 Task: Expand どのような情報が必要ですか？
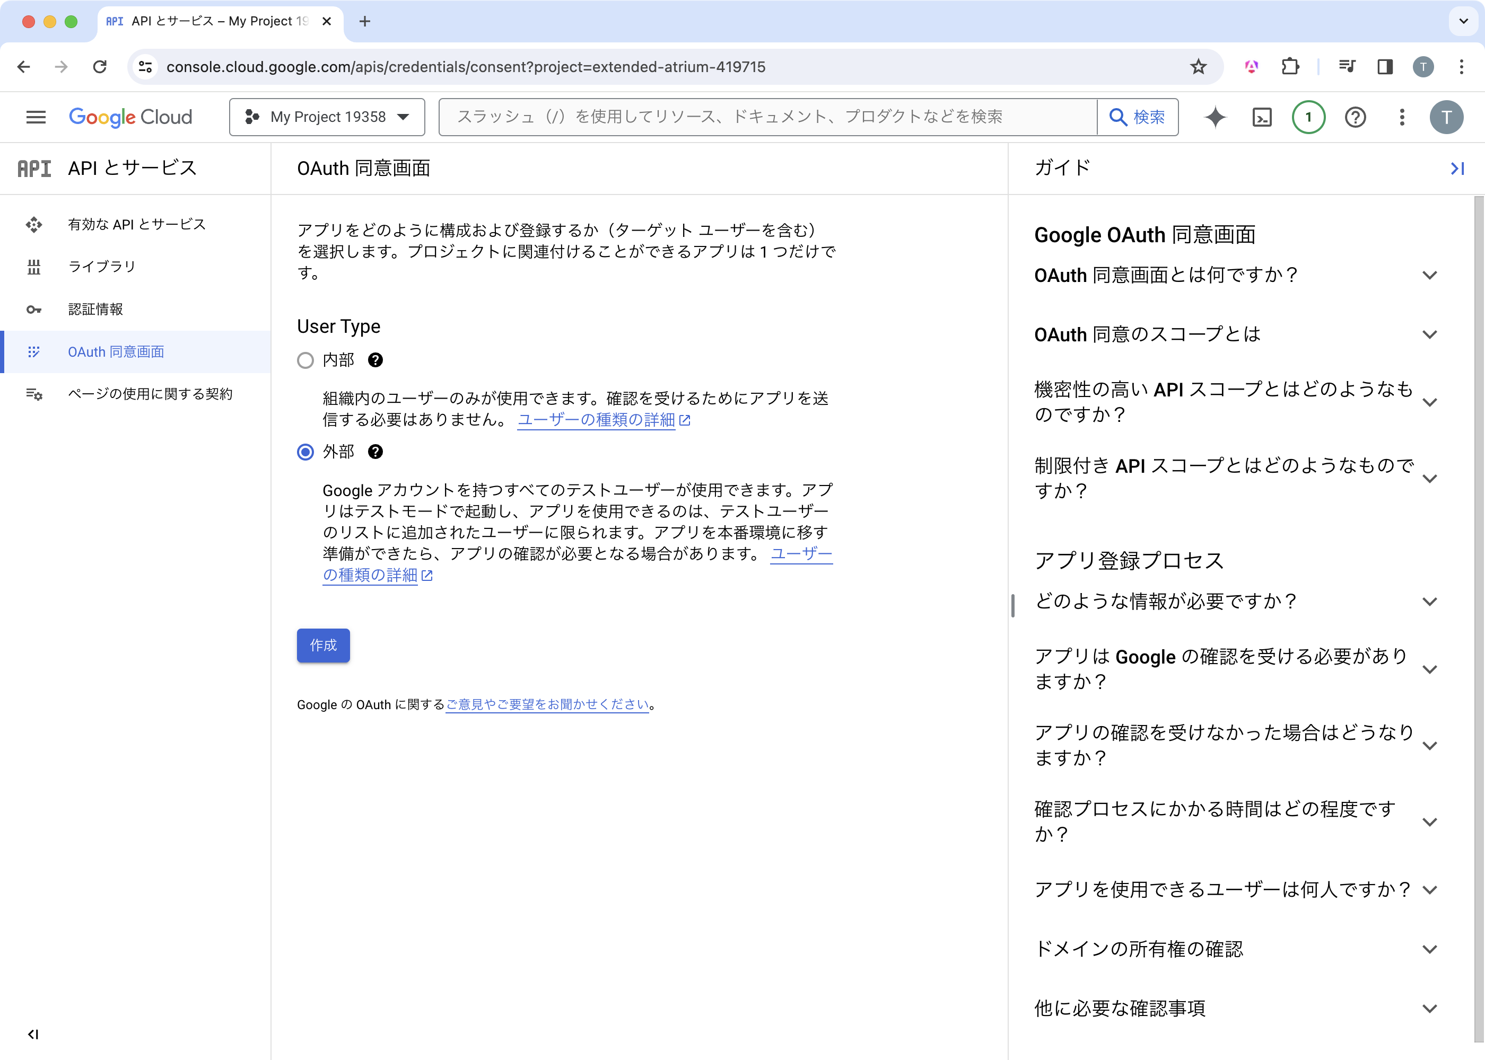(1236, 601)
